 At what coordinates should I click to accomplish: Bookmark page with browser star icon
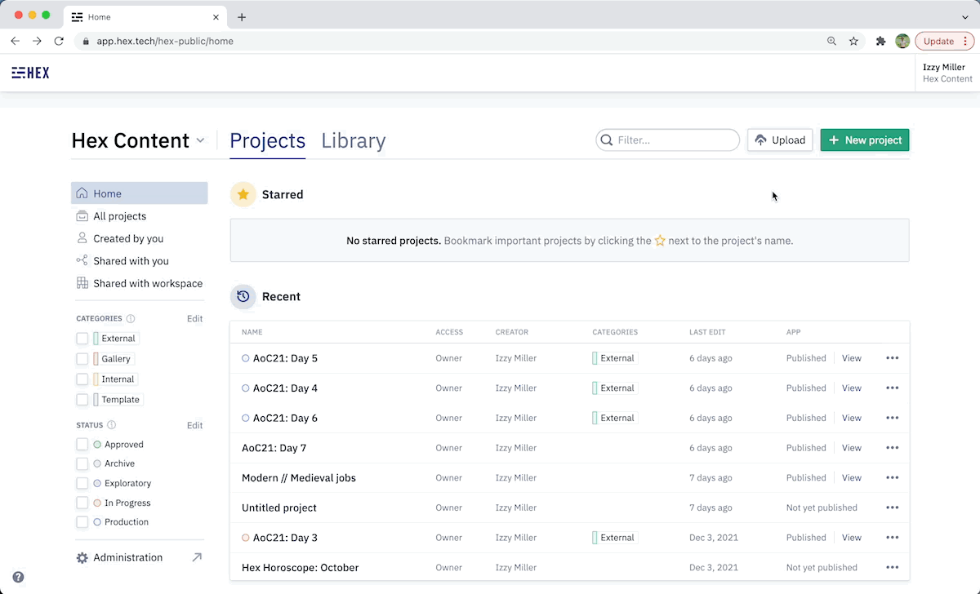click(853, 41)
